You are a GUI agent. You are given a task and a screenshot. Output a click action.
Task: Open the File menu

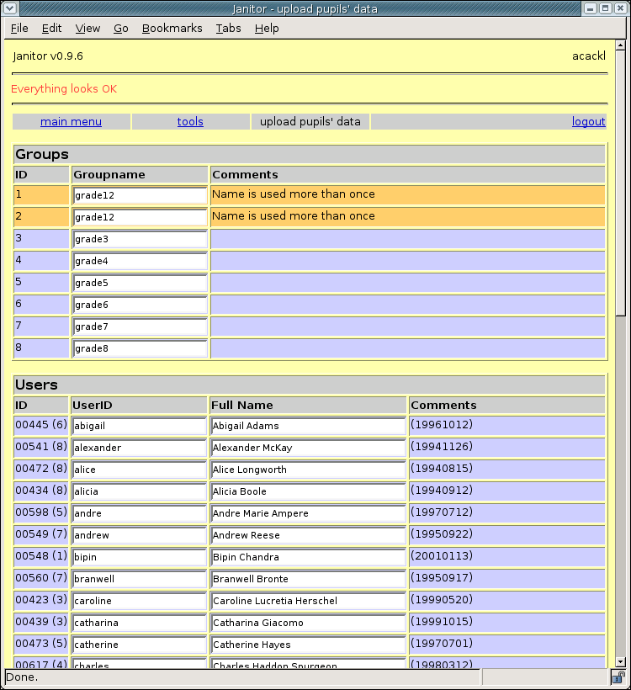19,28
